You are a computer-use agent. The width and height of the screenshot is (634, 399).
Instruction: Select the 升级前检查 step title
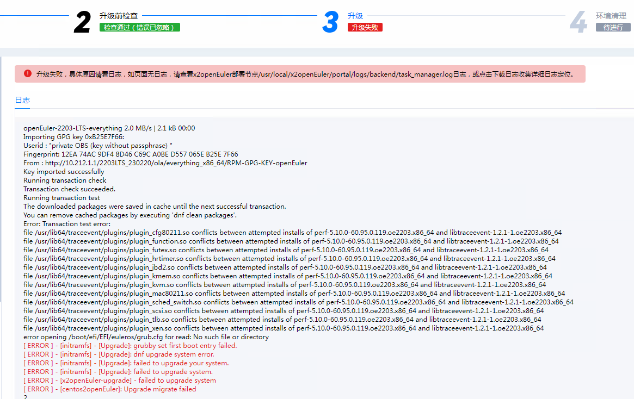[x=118, y=16]
